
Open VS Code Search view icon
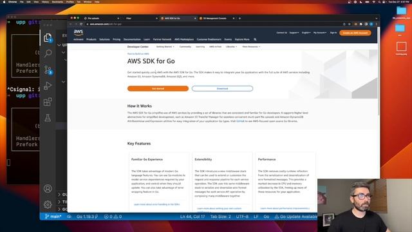[48, 53]
